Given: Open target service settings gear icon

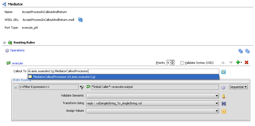Looking at the screenshot, I should [223, 88].
